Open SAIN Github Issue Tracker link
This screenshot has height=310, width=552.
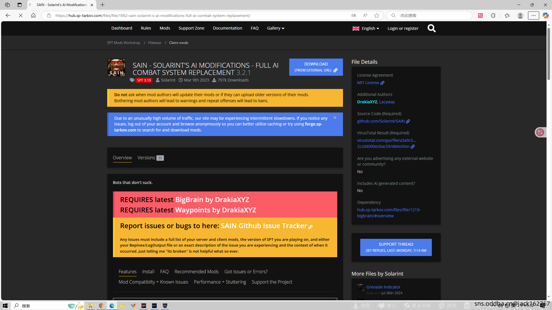click(266, 226)
